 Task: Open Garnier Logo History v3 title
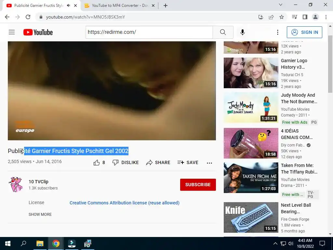pos(294,64)
